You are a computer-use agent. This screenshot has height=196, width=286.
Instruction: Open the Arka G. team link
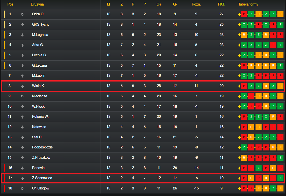tap(38, 45)
